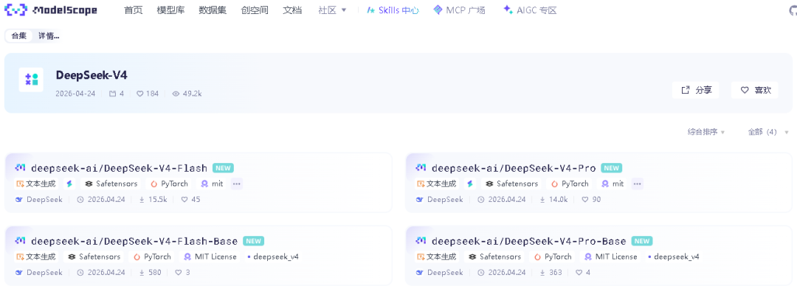Screen dimensions: 797x303
Task: Click the heart icon showing 90 likes
Action: coord(585,200)
